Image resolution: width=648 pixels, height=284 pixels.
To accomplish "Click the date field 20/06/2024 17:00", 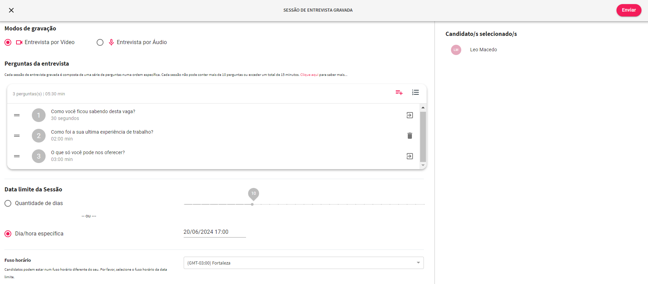I will pos(215,232).
